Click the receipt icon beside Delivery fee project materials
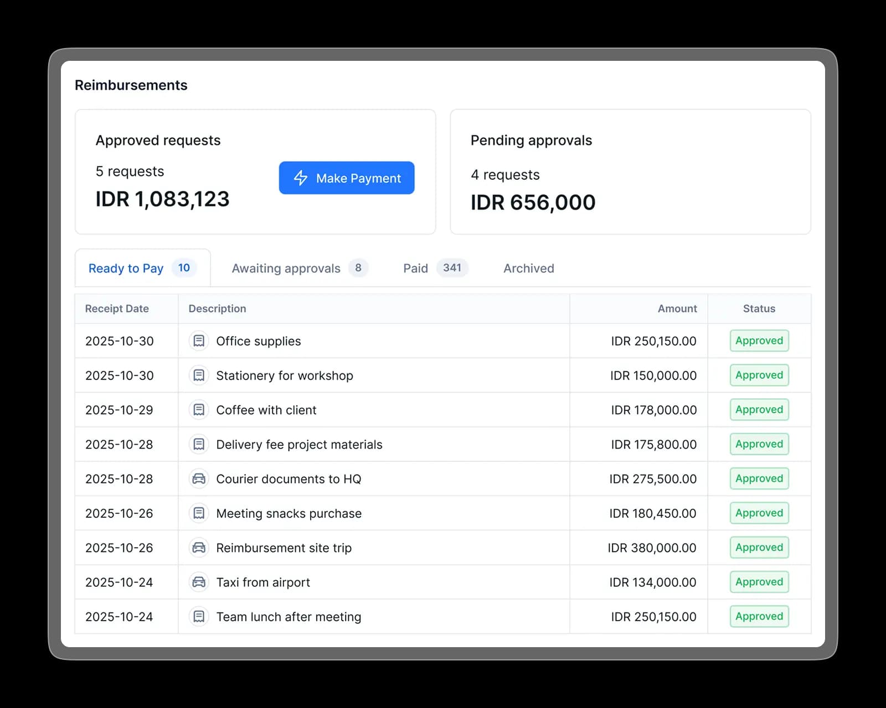 point(198,444)
